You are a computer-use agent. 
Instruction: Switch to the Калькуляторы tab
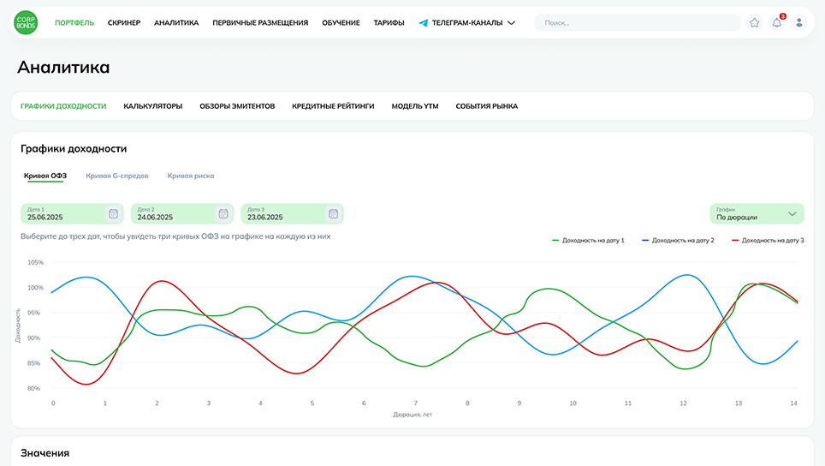[153, 106]
